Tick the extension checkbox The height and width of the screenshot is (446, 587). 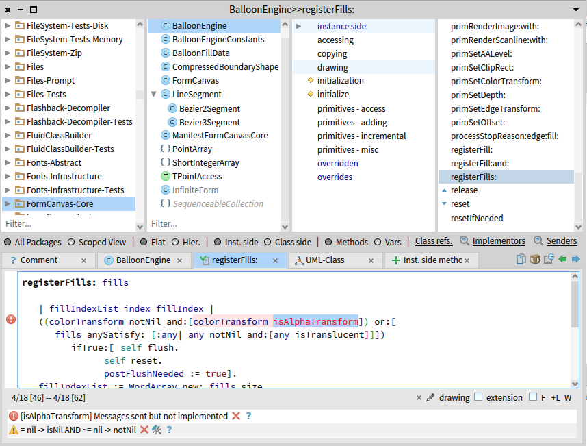click(478, 397)
